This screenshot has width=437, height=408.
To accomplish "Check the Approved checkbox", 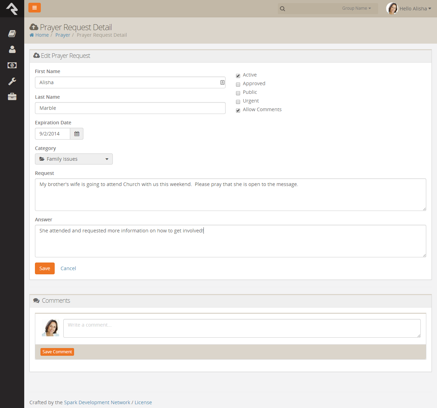I will coord(238,85).
